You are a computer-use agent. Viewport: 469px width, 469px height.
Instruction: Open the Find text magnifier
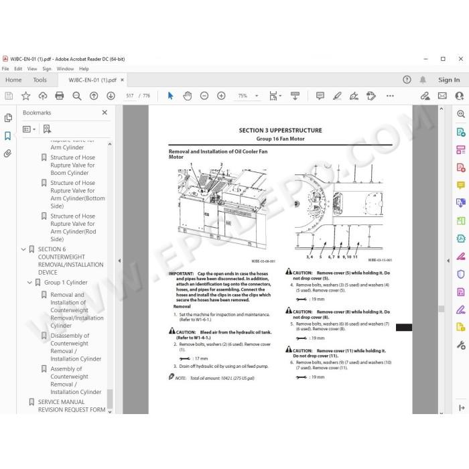click(x=77, y=96)
